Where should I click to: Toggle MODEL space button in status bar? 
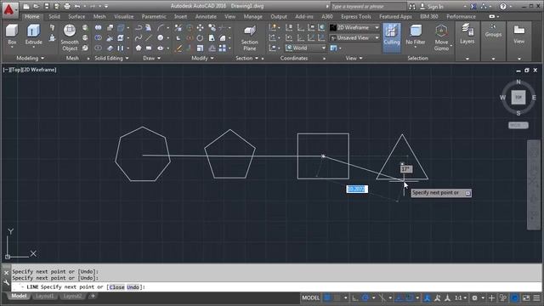pyautogui.click(x=310, y=297)
